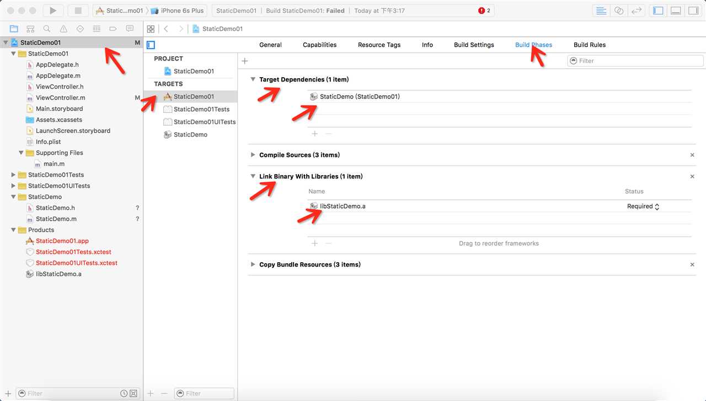Show only recent files filter icon
The image size is (706, 401).
[x=124, y=393]
